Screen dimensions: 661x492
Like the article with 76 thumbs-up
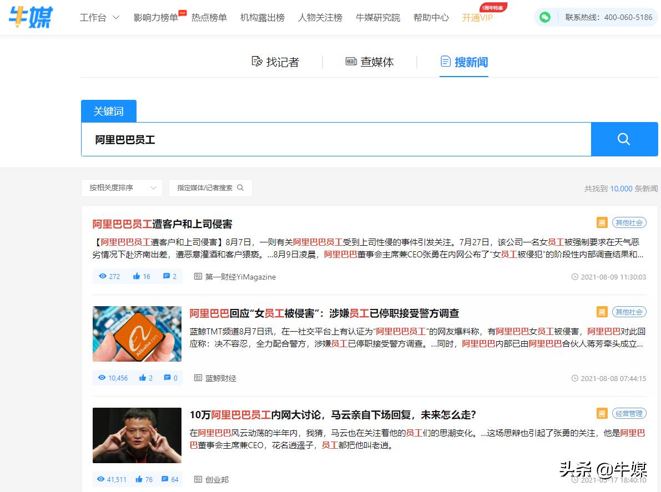[x=139, y=479]
